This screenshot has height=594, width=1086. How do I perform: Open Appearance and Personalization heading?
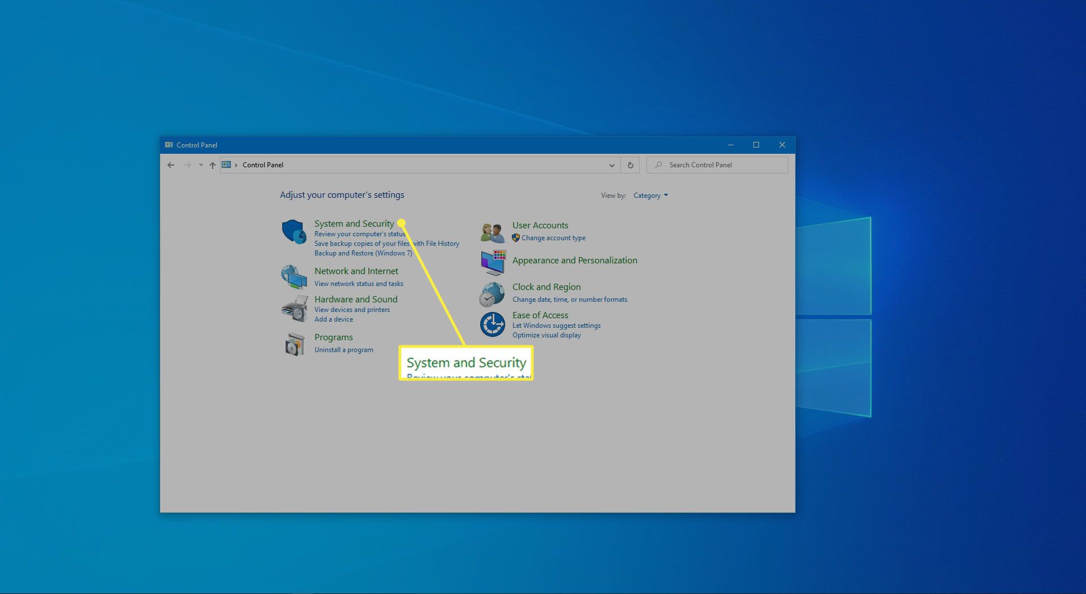coord(575,260)
